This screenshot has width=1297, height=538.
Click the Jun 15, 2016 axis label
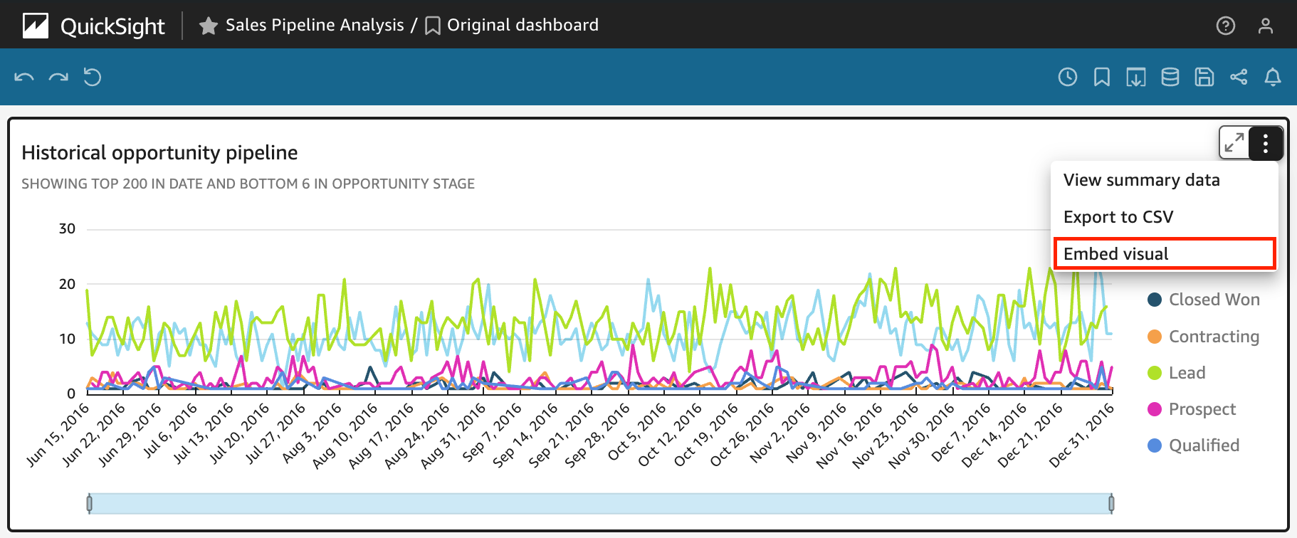click(x=58, y=434)
